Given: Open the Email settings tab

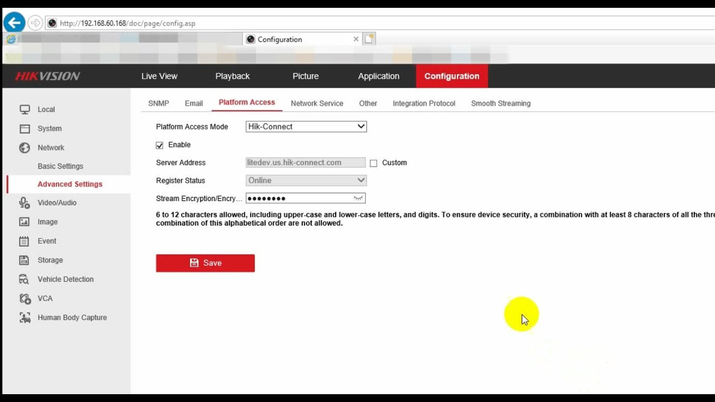Looking at the screenshot, I should pyautogui.click(x=194, y=103).
